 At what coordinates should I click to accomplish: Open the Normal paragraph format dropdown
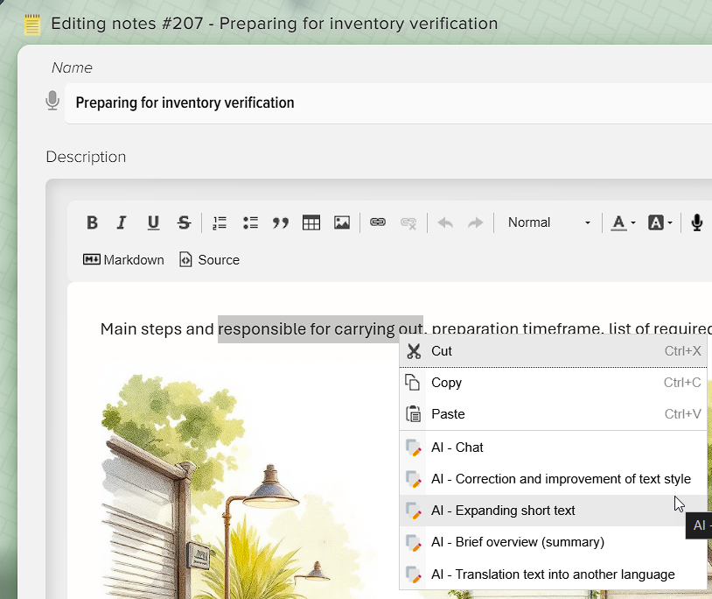[549, 222]
